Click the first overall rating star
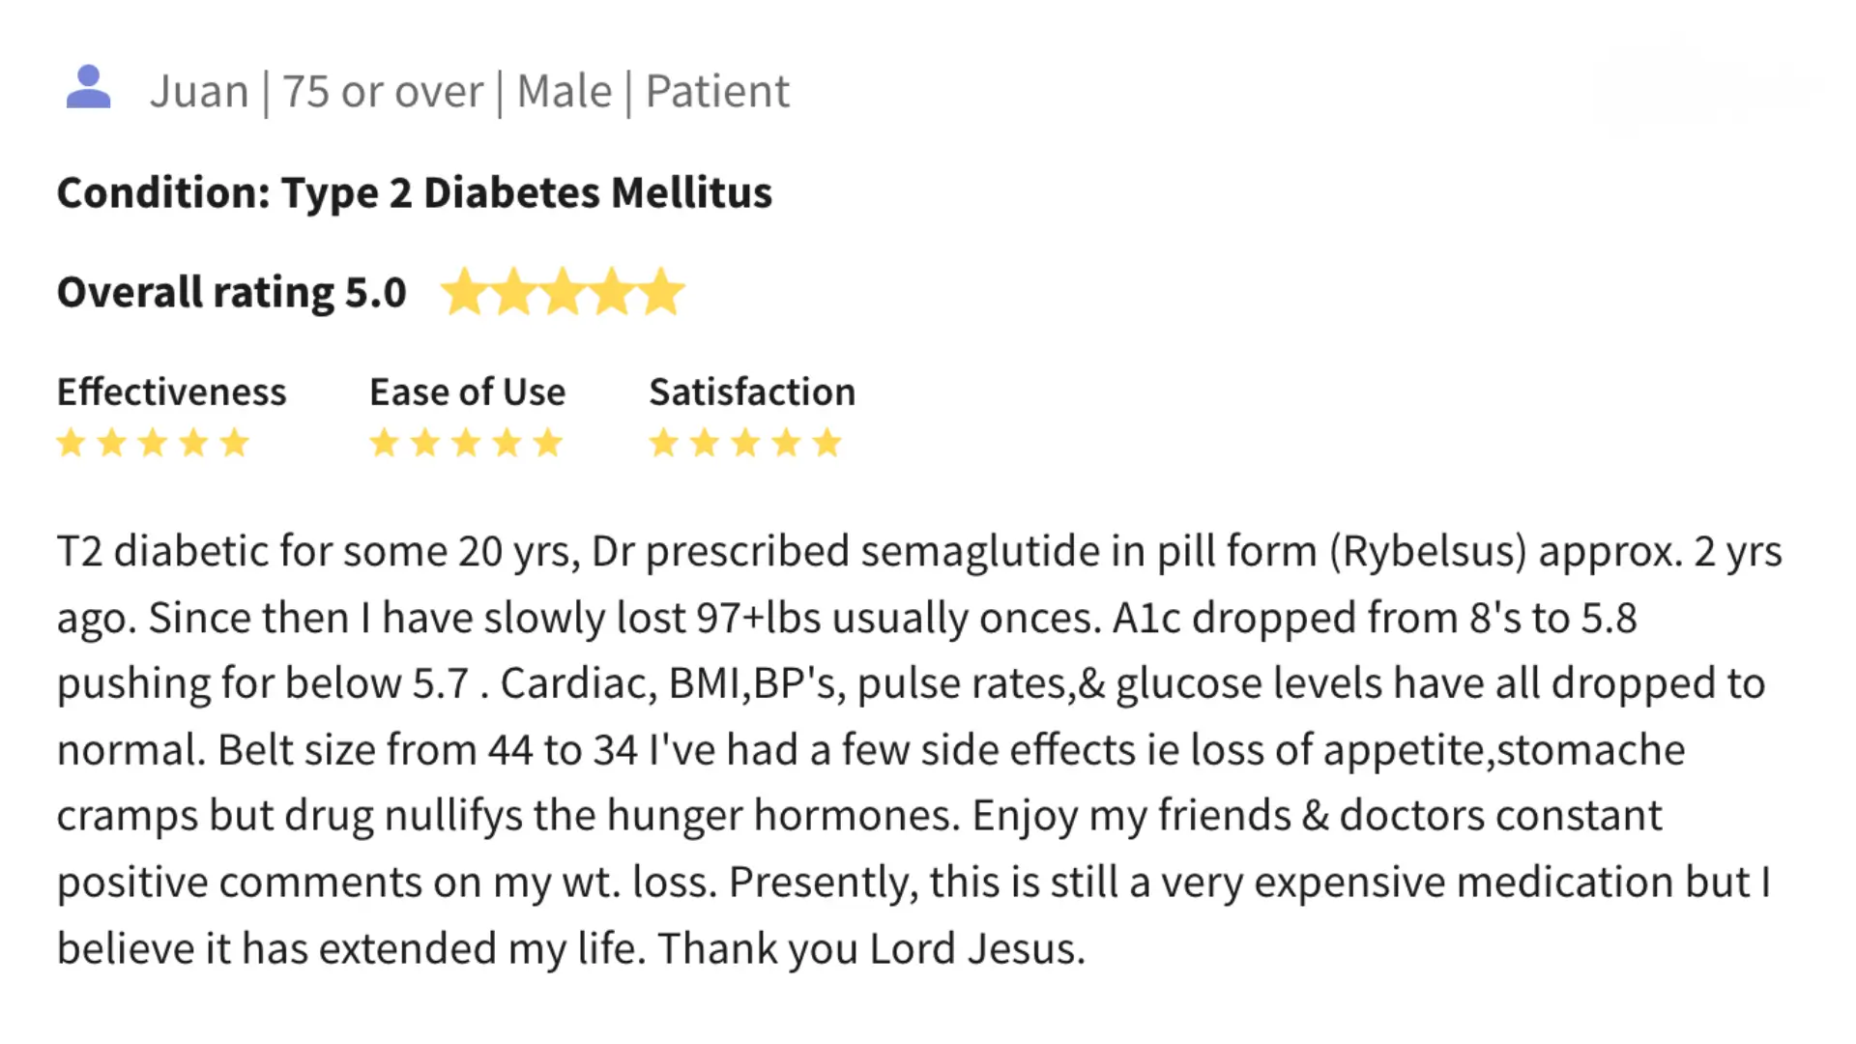This screenshot has width=1856, height=1044. pos(464,292)
